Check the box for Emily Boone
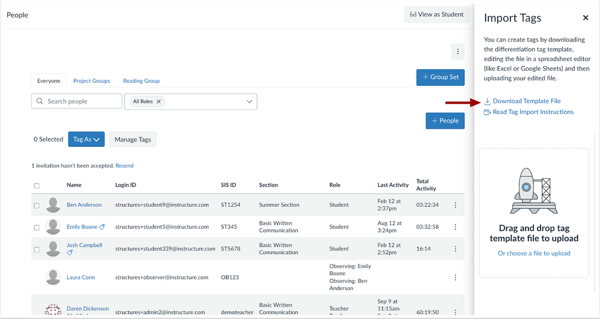600x319 pixels. click(x=37, y=227)
